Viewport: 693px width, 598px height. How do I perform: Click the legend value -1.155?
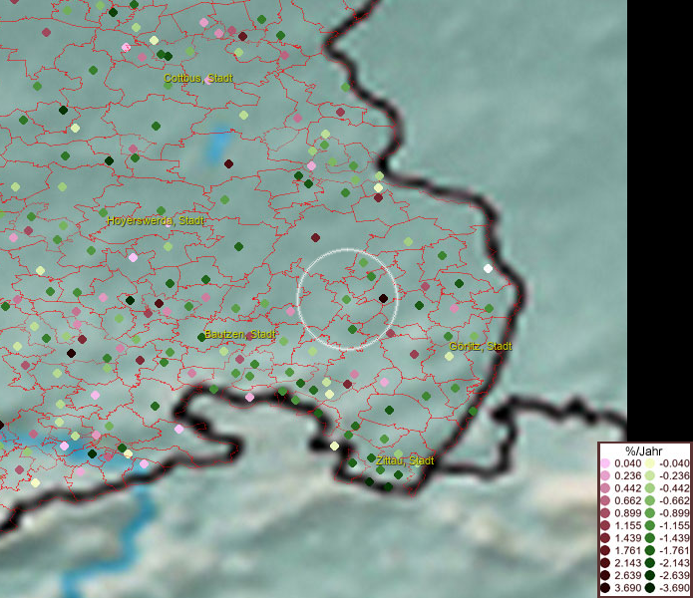674,525
